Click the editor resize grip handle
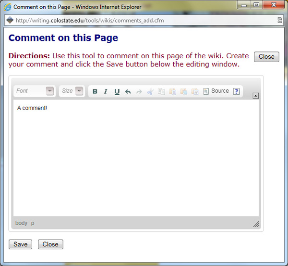The height and width of the screenshot is (266, 288). (256, 224)
